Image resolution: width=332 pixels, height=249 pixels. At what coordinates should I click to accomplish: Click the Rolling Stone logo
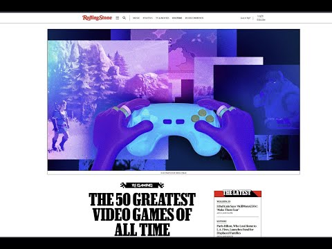[x=97, y=18]
